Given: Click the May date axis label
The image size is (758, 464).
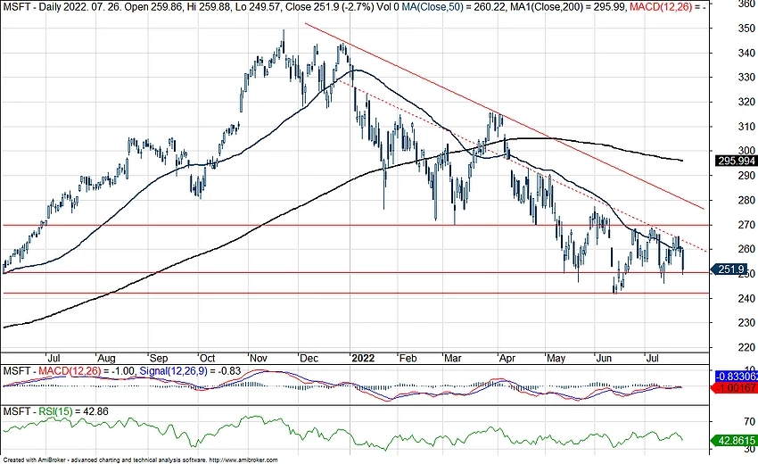Looking at the screenshot, I should (556, 358).
